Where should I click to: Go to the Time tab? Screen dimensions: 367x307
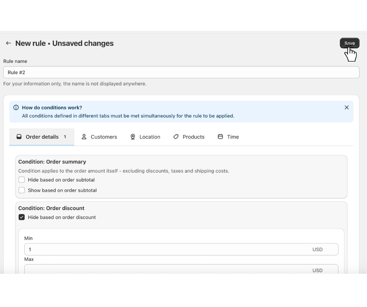(233, 137)
